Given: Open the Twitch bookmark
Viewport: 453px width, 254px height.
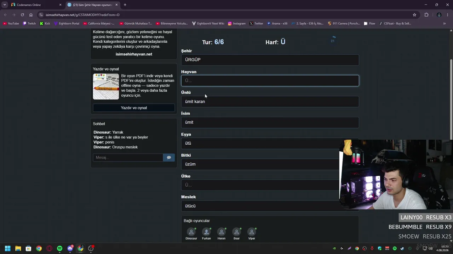Looking at the screenshot, I should (x=29, y=24).
